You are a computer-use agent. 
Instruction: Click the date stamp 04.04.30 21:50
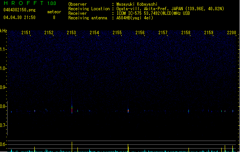(19, 17)
